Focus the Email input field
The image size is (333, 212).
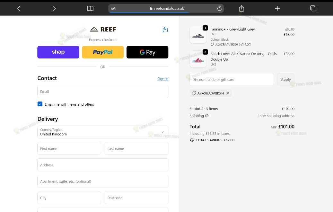103,92
